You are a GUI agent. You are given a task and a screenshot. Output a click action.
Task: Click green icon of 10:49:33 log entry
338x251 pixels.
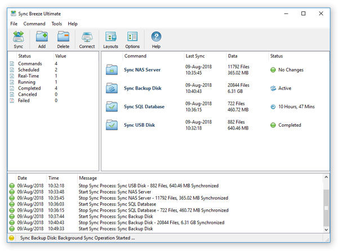point(12,228)
